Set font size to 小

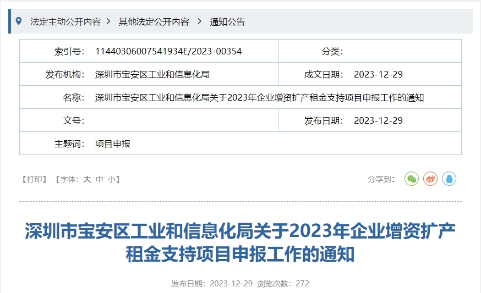(x=112, y=179)
